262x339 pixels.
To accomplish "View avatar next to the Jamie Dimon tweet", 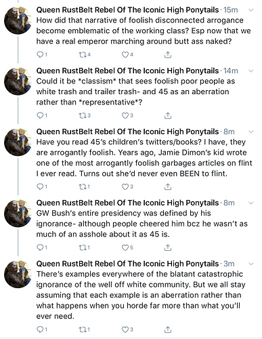I will pyautogui.click(x=18, y=142).
